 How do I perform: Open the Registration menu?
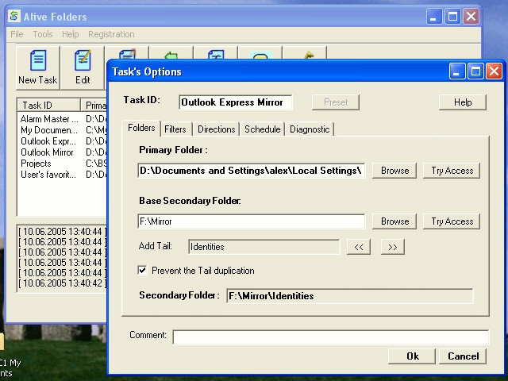[x=111, y=34]
